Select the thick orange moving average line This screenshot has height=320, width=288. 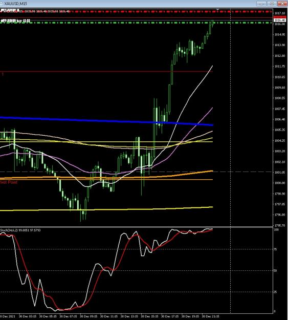point(106,177)
